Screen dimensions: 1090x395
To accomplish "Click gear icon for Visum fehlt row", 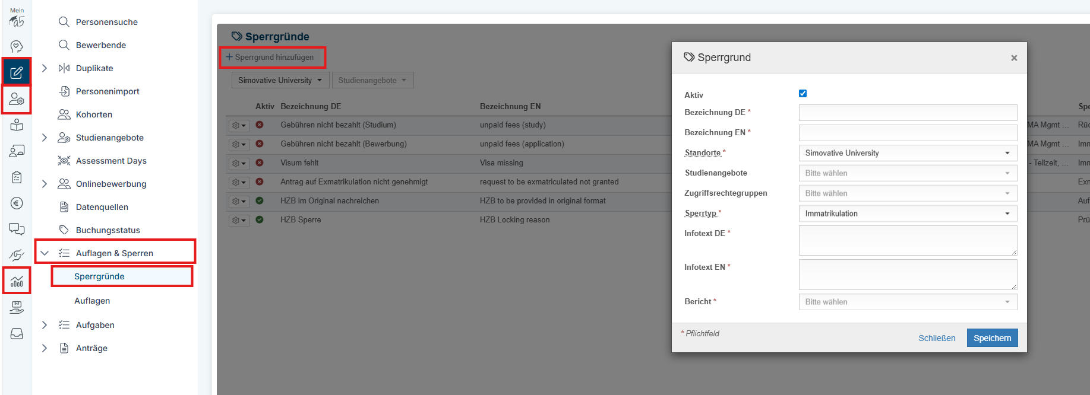I will pyautogui.click(x=238, y=163).
